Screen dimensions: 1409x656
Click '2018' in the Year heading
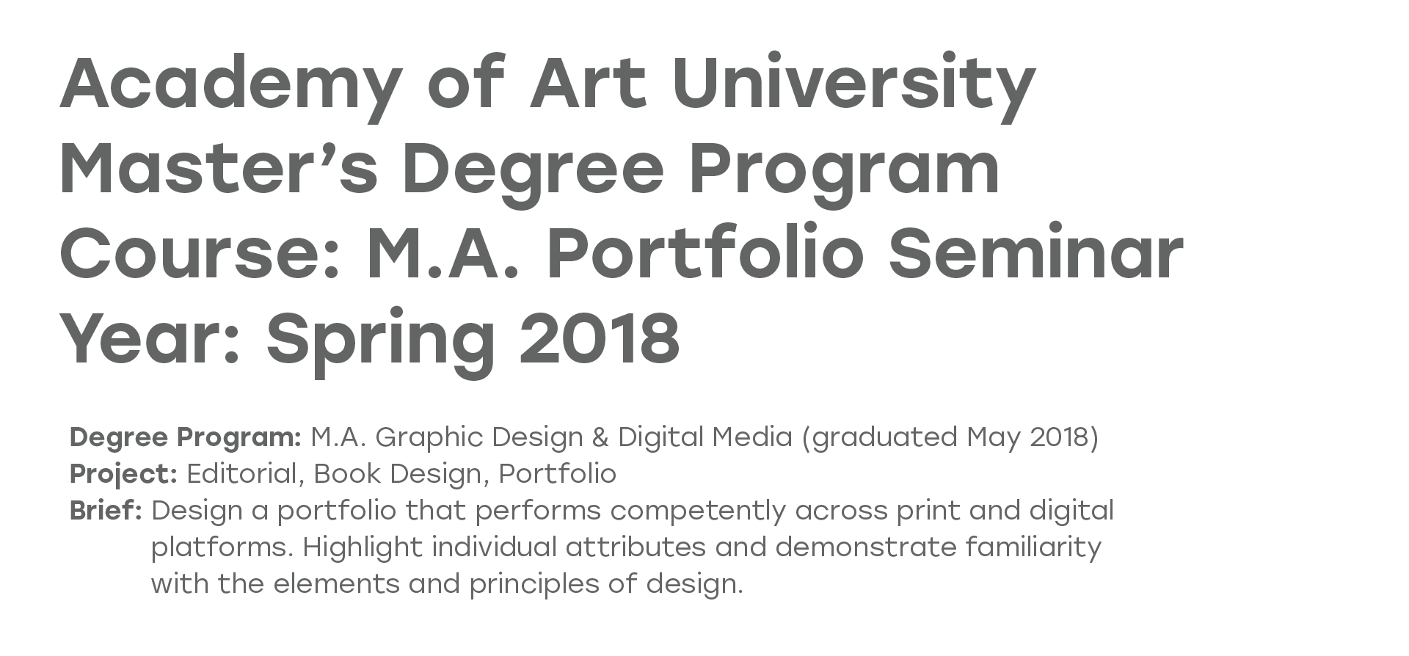coord(600,339)
